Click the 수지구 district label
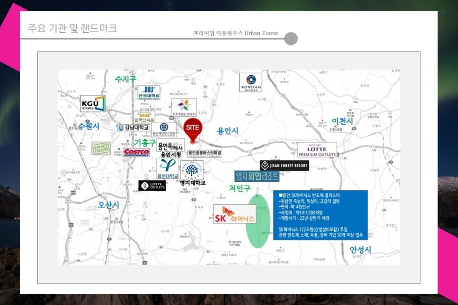 click(x=126, y=79)
